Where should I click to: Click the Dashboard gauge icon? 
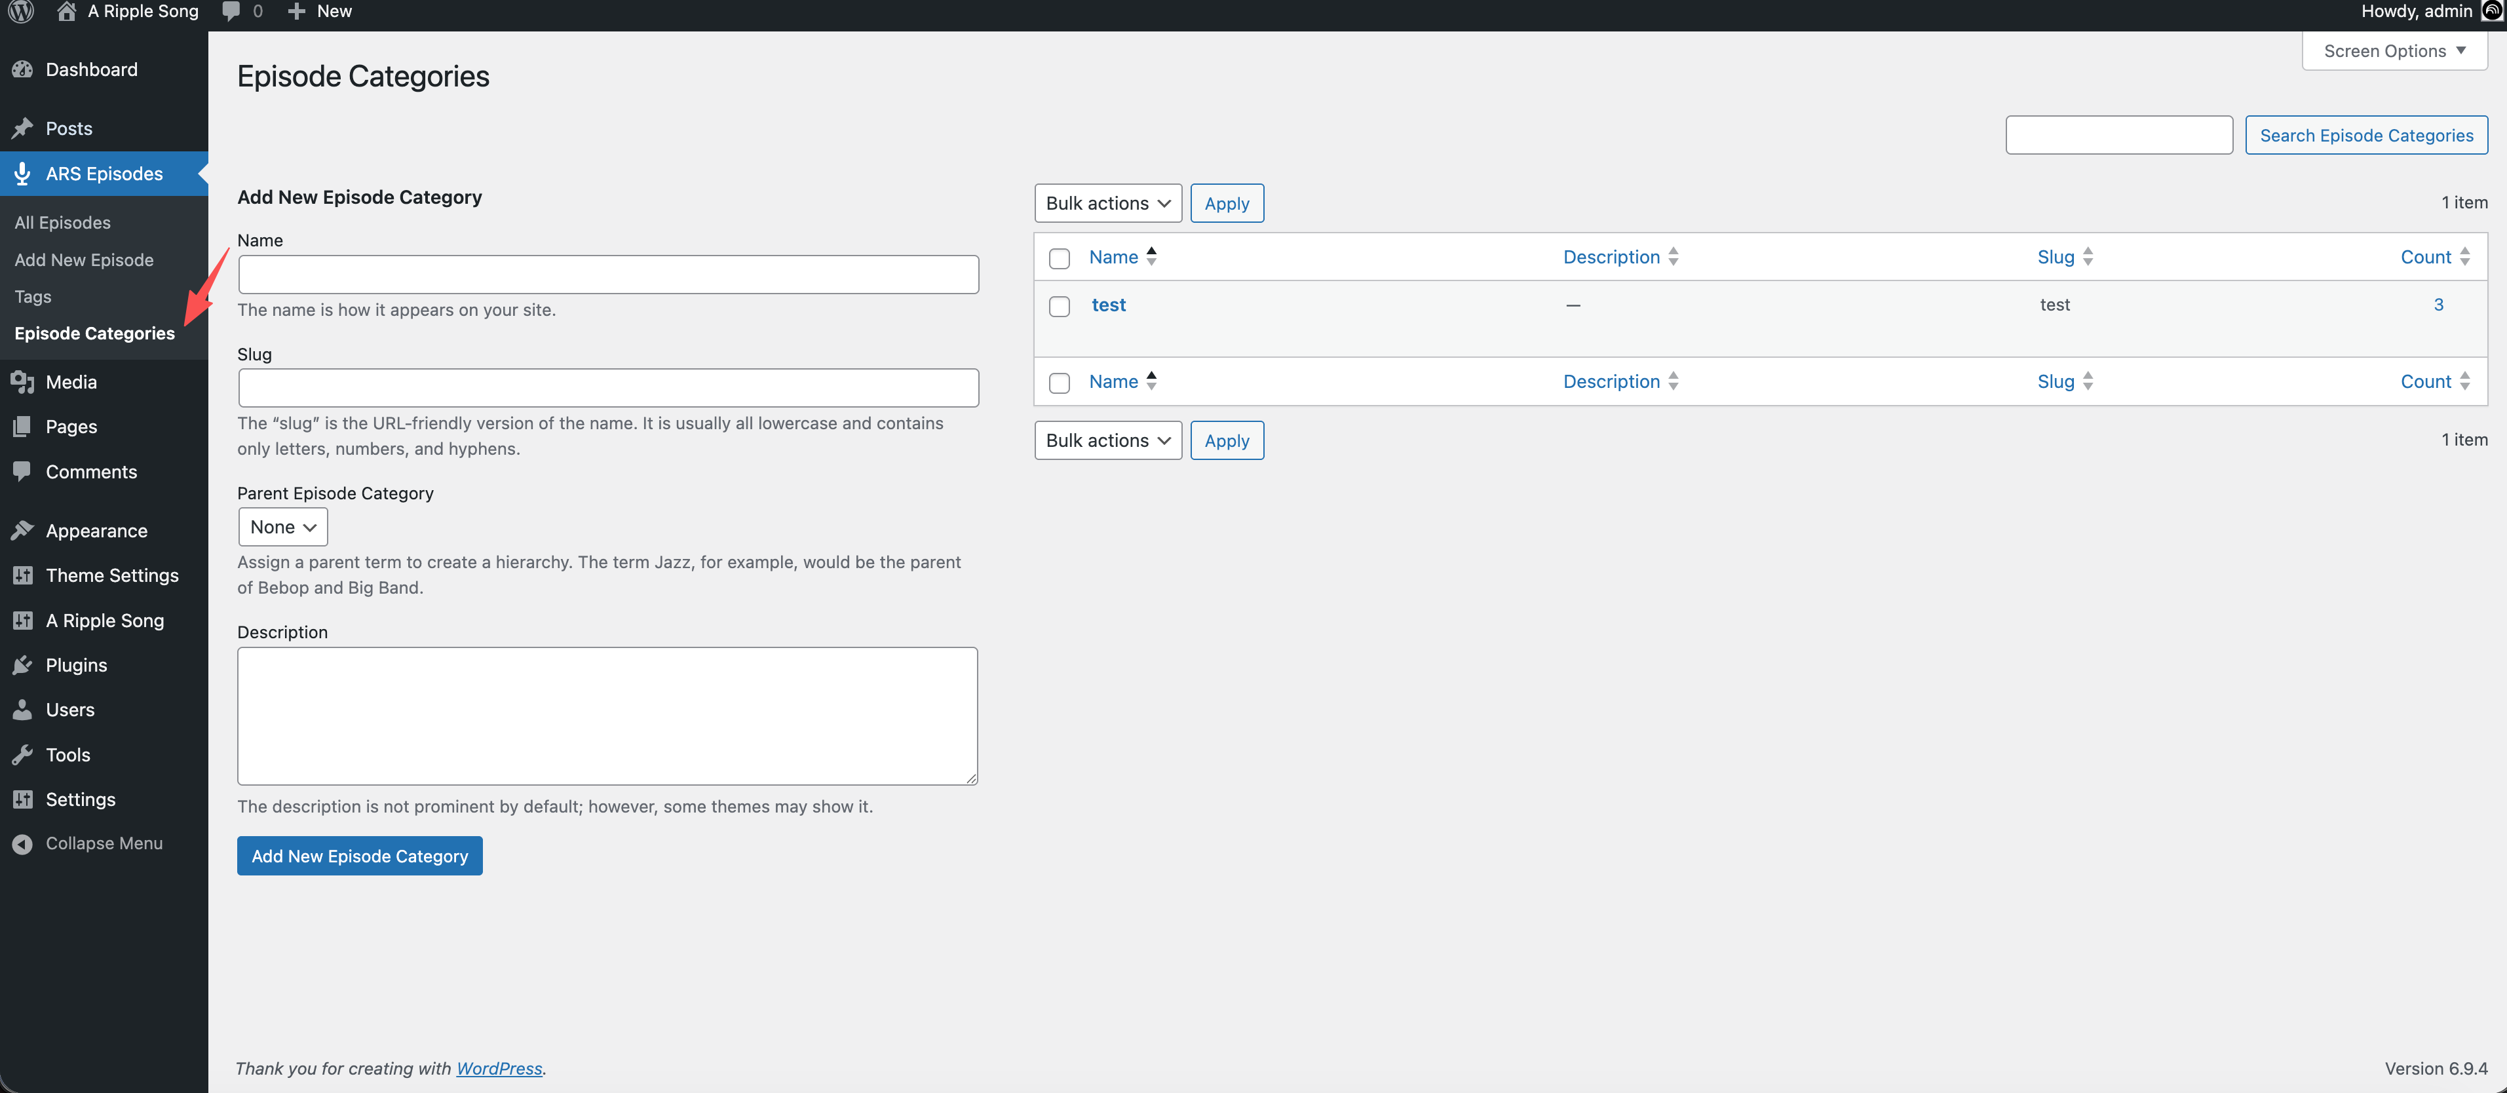coord(22,70)
